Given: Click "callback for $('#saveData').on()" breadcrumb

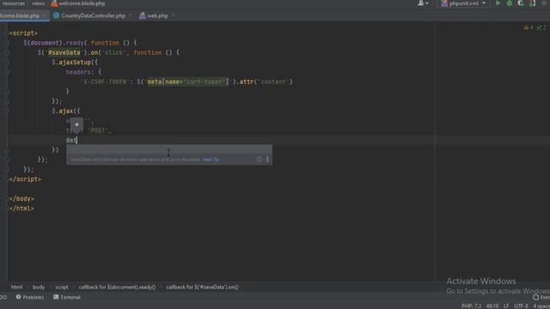Looking at the screenshot, I should pos(202,287).
